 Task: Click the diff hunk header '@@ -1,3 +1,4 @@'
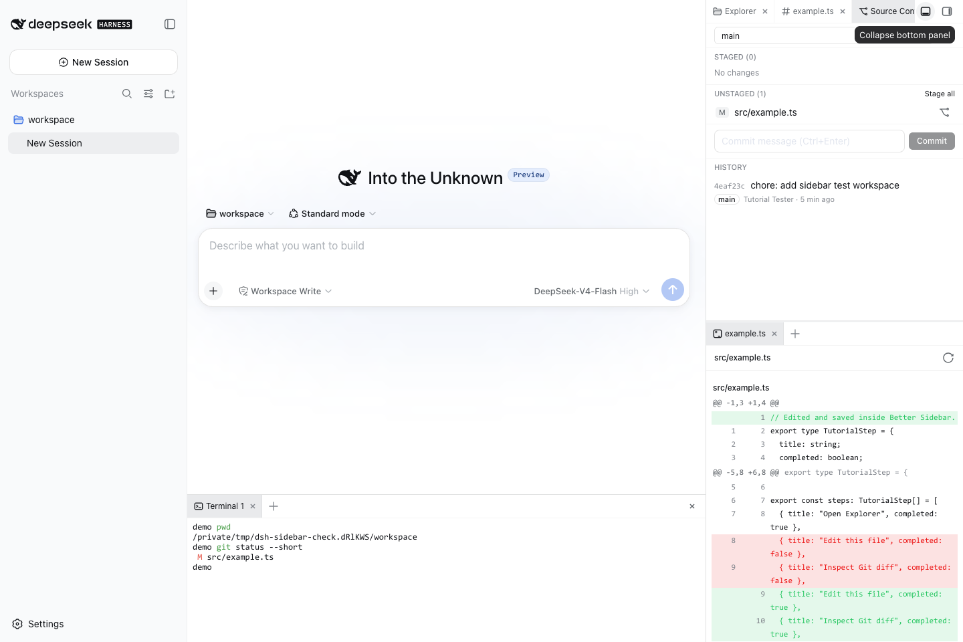(746, 403)
